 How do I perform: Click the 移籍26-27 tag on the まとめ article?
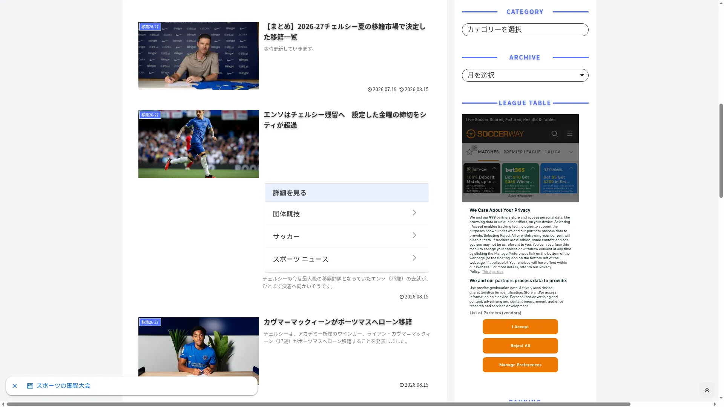pyautogui.click(x=150, y=27)
